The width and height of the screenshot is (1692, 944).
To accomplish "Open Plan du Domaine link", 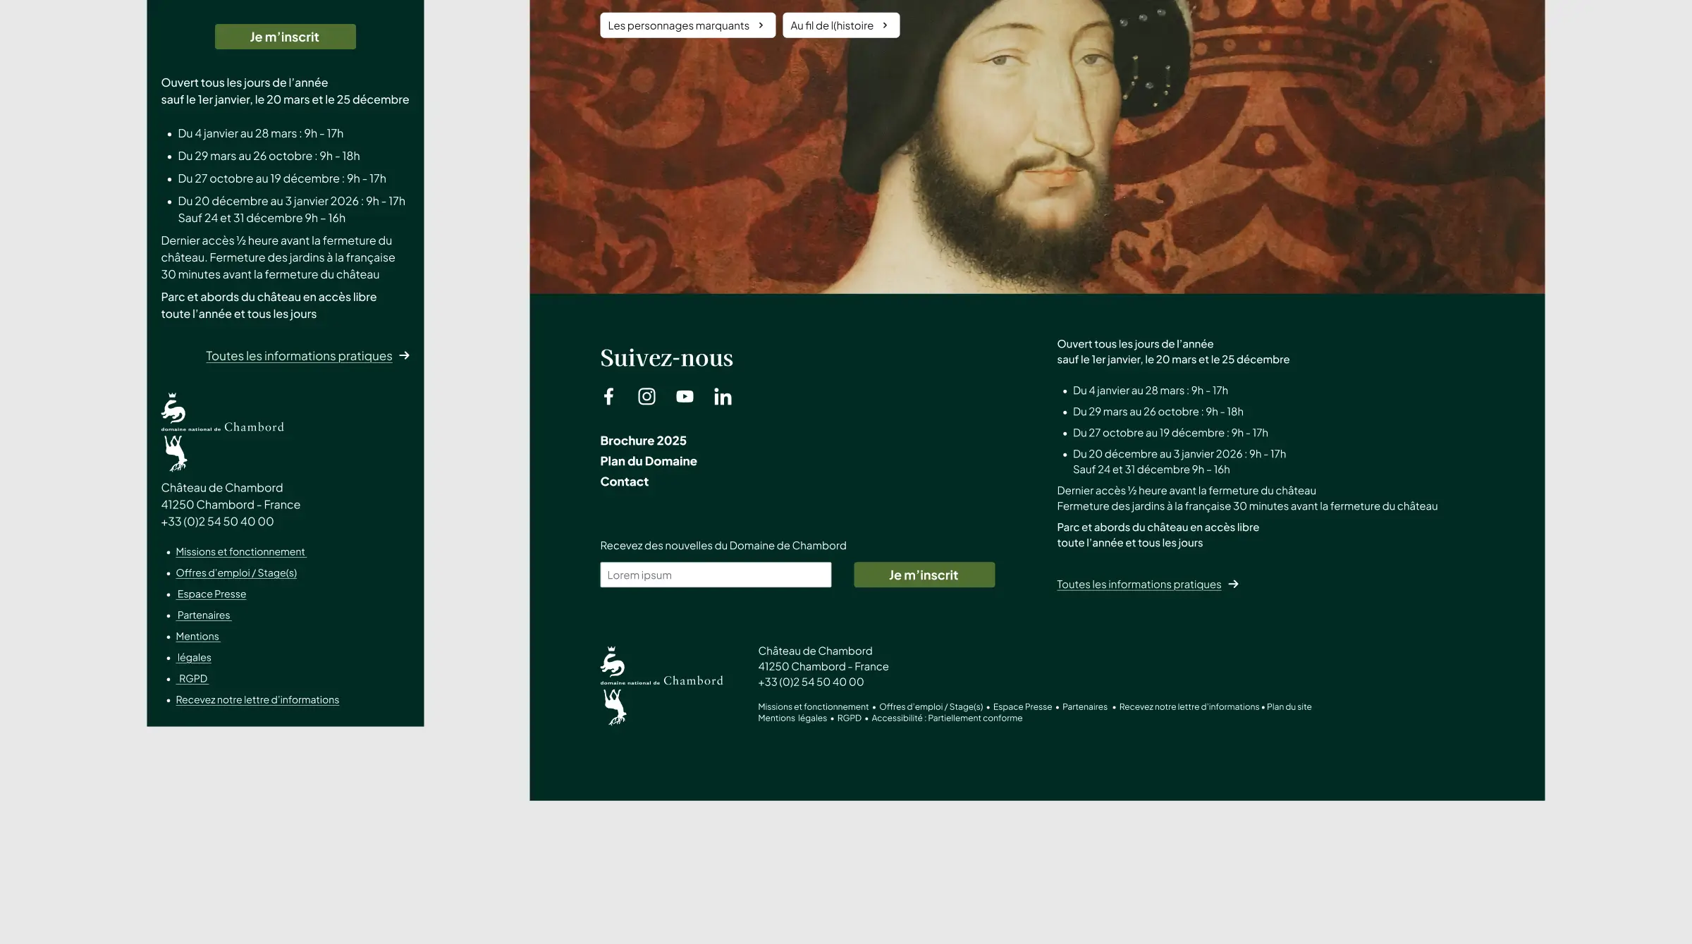I will pyautogui.click(x=649, y=461).
